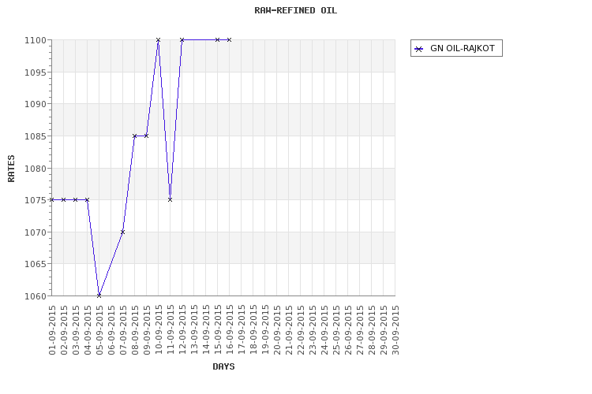This screenshot has height=394, width=592.
Task: Select the data marker on 15-09-2015
Action: click(x=217, y=39)
